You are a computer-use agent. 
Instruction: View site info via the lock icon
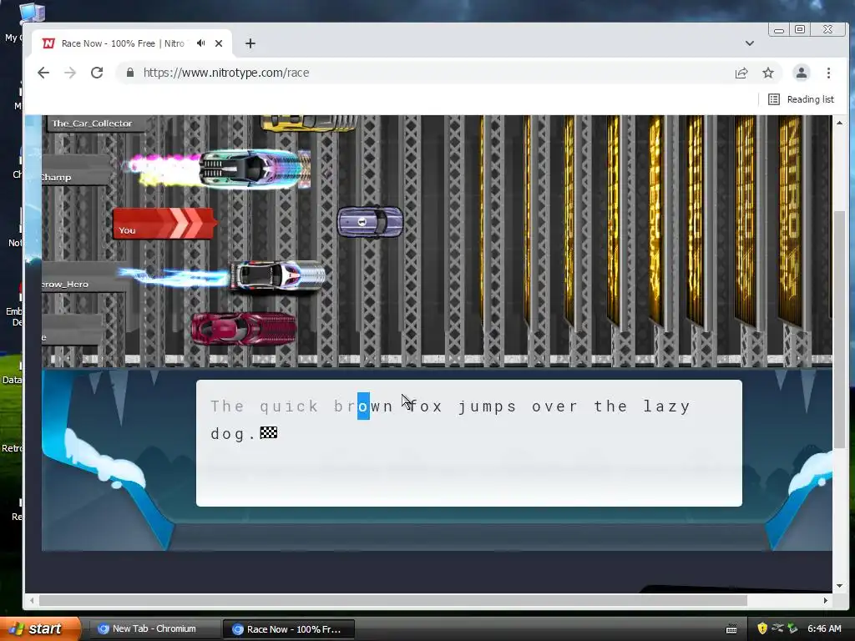(129, 73)
